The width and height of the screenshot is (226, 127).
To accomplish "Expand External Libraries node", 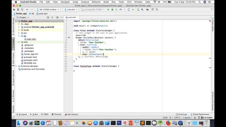I will click(x=16, y=66).
